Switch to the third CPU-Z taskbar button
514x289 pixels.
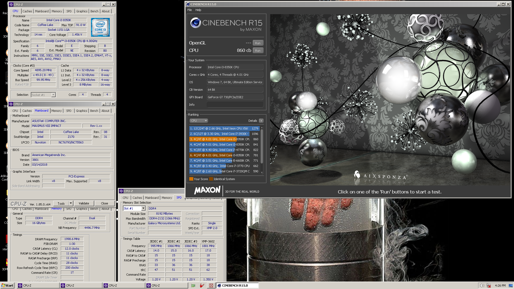124,286
